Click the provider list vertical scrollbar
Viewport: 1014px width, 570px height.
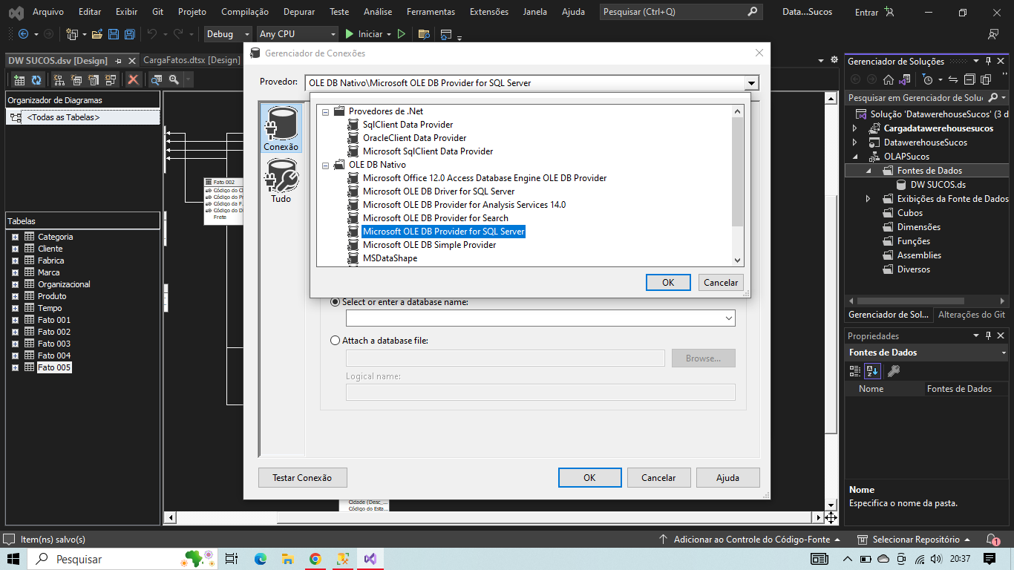click(x=737, y=186)
